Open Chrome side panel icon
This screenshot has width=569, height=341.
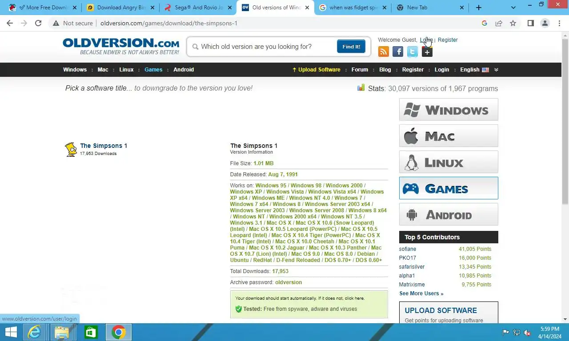coord(530,23)
